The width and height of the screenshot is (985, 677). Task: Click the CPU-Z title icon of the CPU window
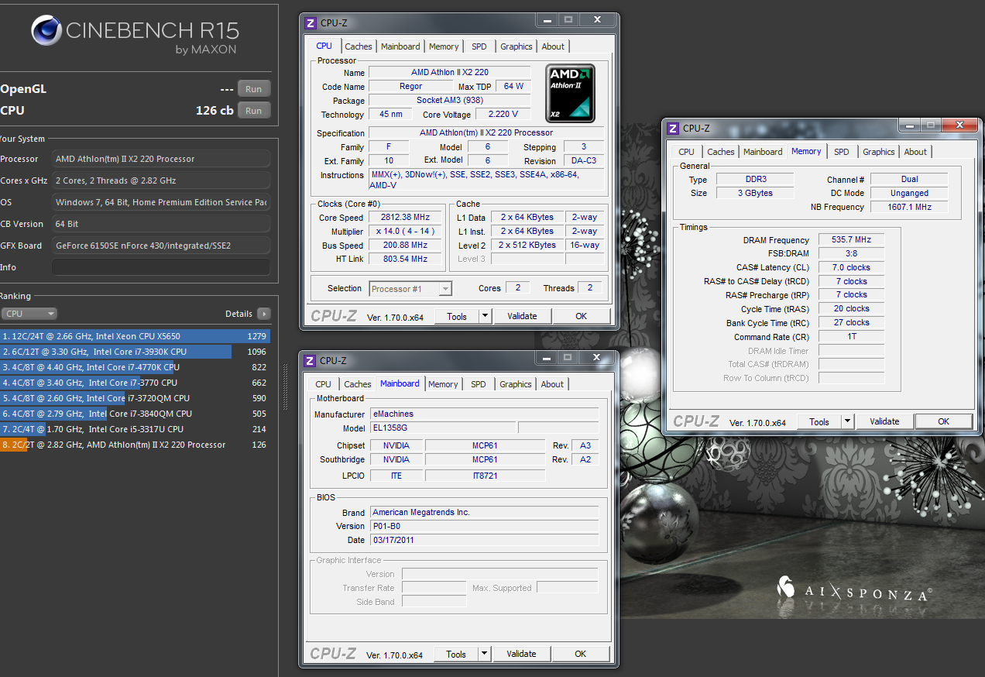click(x=311, y=22)
